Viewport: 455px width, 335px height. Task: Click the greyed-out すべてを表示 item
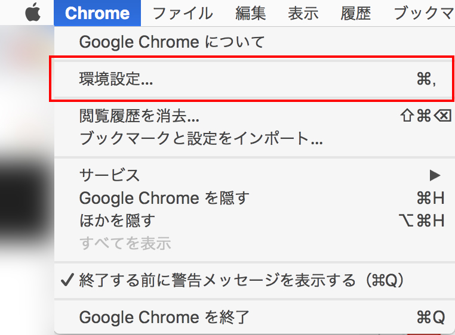pos(125,243)
